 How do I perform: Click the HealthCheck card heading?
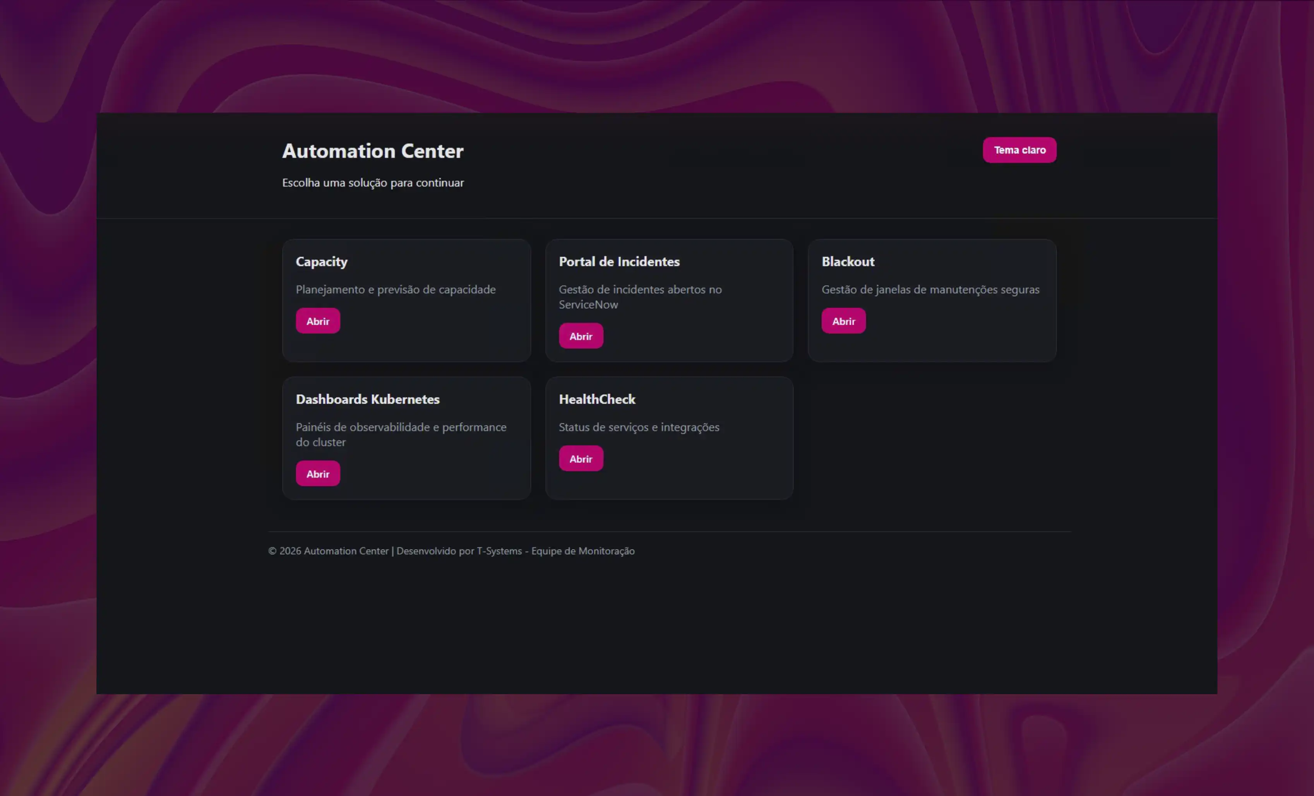597,399
